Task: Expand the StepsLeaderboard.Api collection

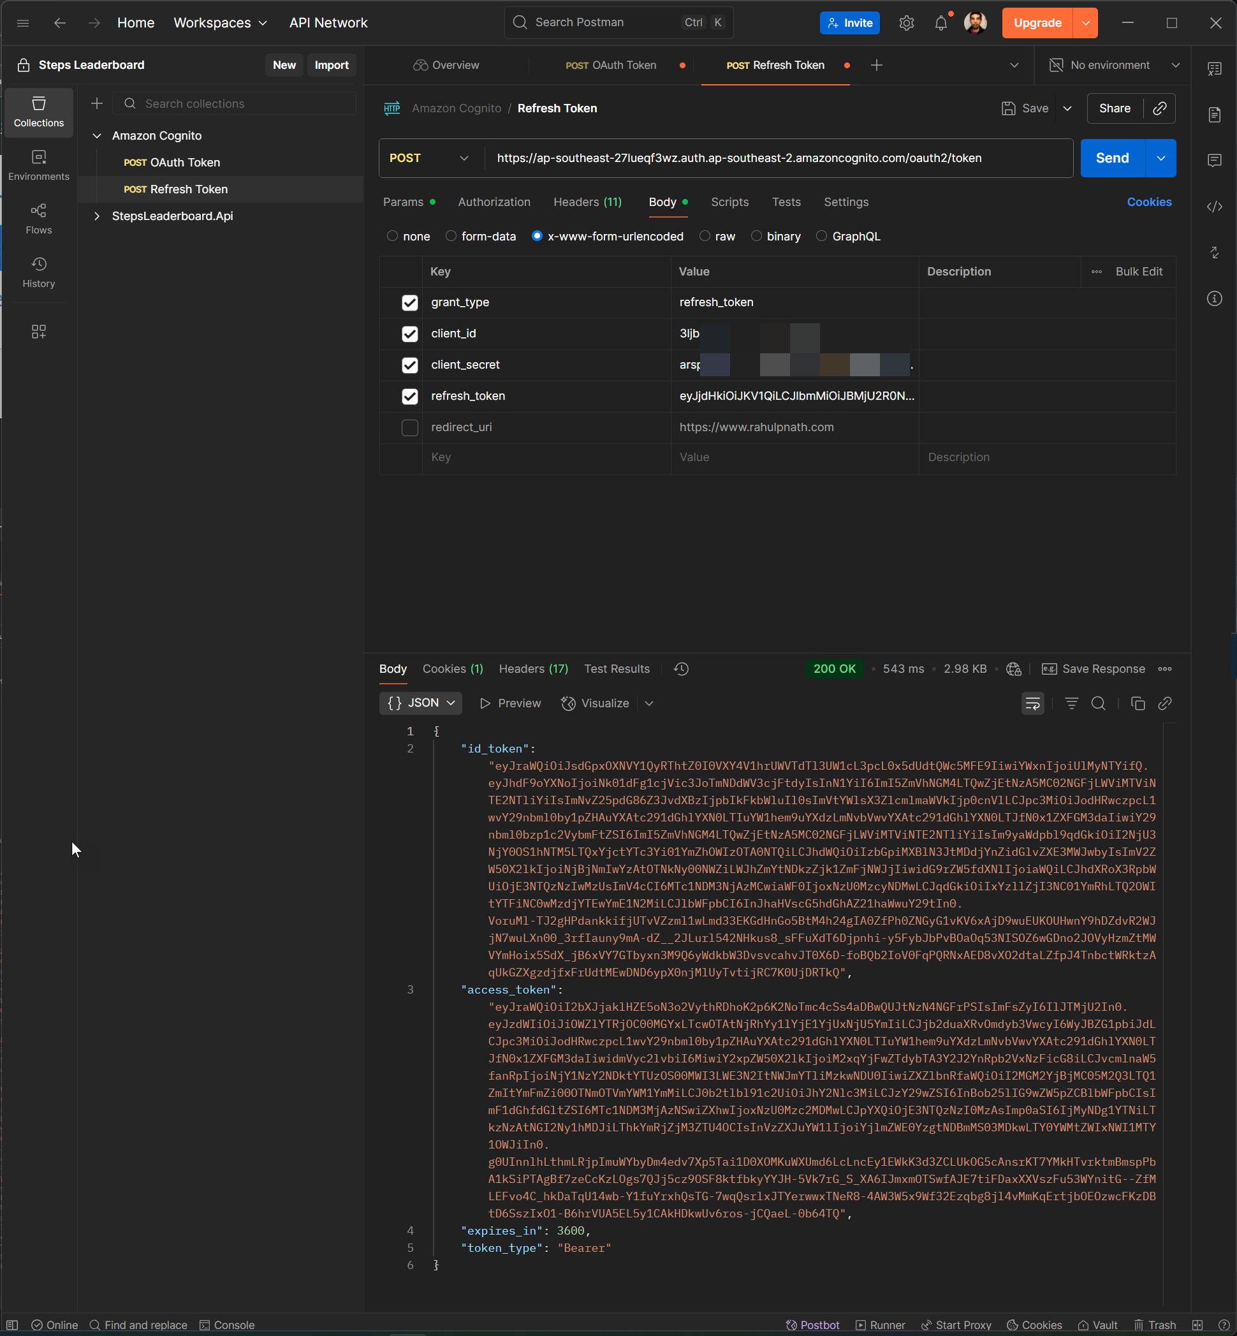Action: click(97, 216)
